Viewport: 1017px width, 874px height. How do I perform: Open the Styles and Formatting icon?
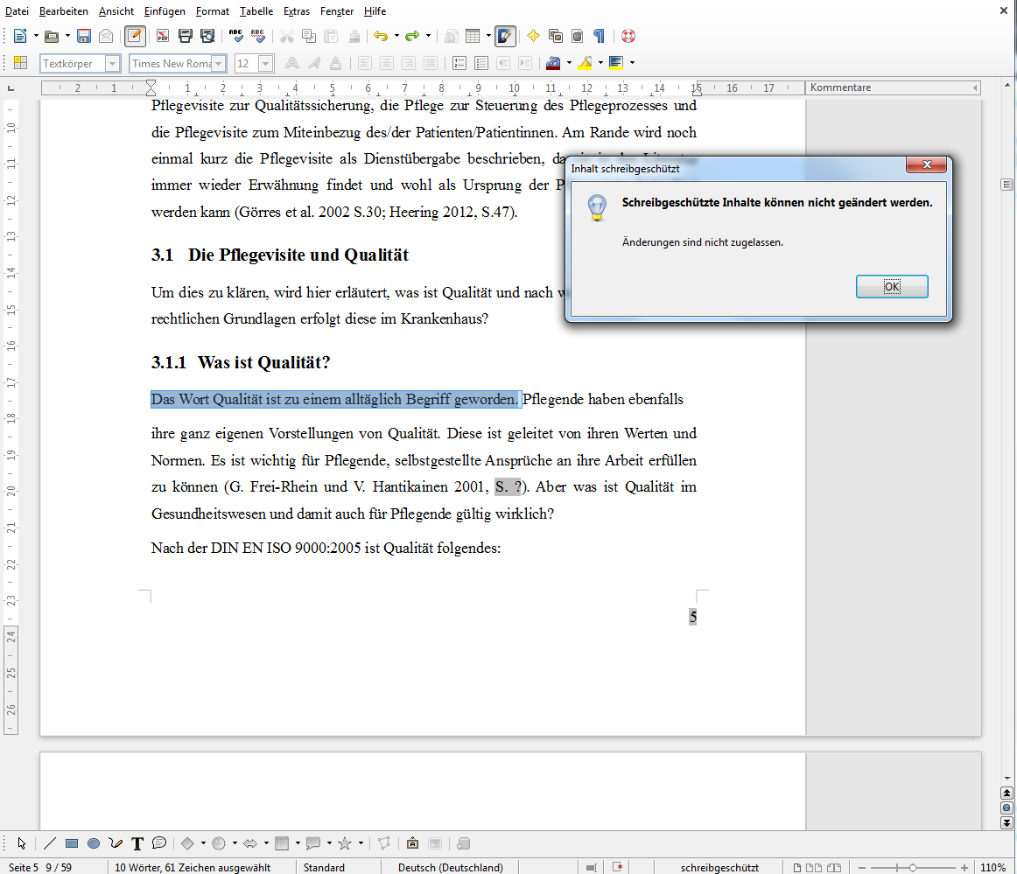21,63
